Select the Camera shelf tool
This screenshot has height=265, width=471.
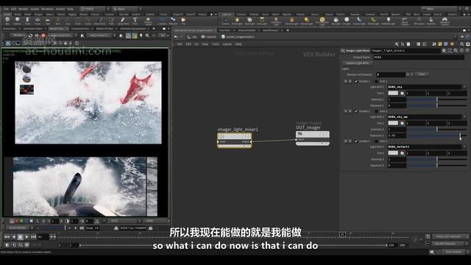226,21
